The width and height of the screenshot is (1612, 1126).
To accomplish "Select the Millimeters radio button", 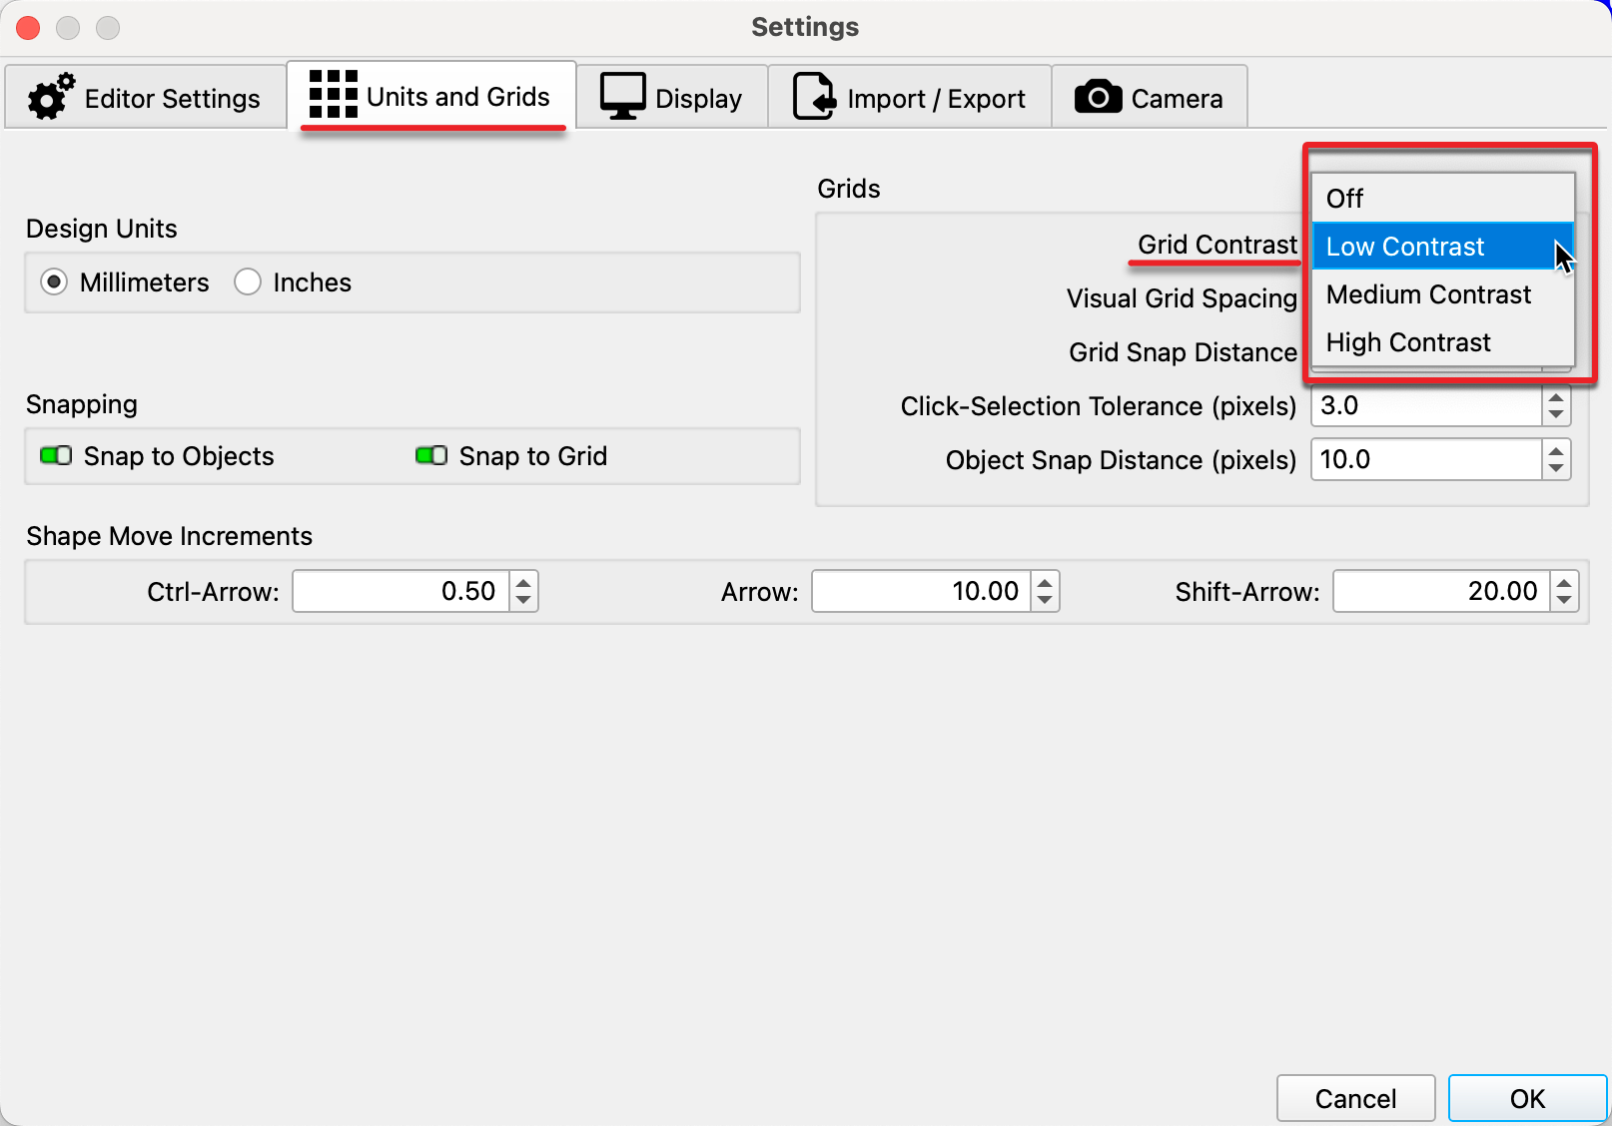I will point(54,282).
